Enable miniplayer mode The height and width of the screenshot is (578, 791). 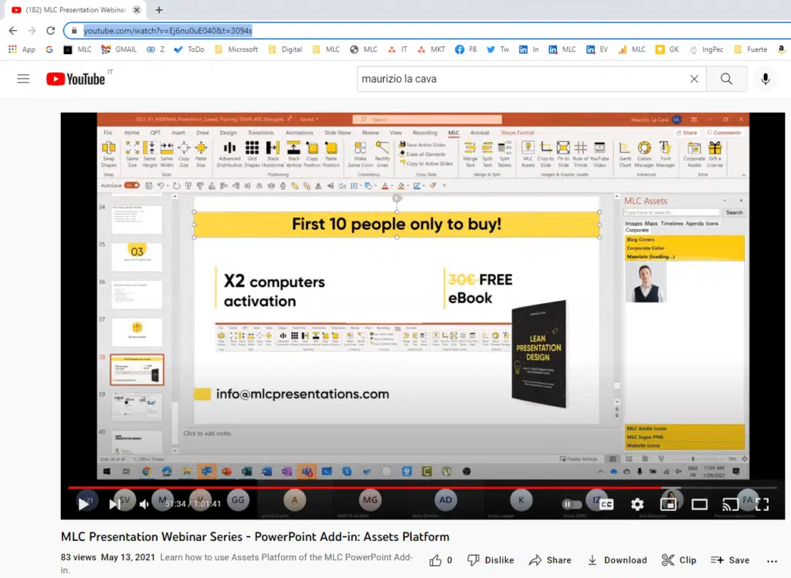669,504
